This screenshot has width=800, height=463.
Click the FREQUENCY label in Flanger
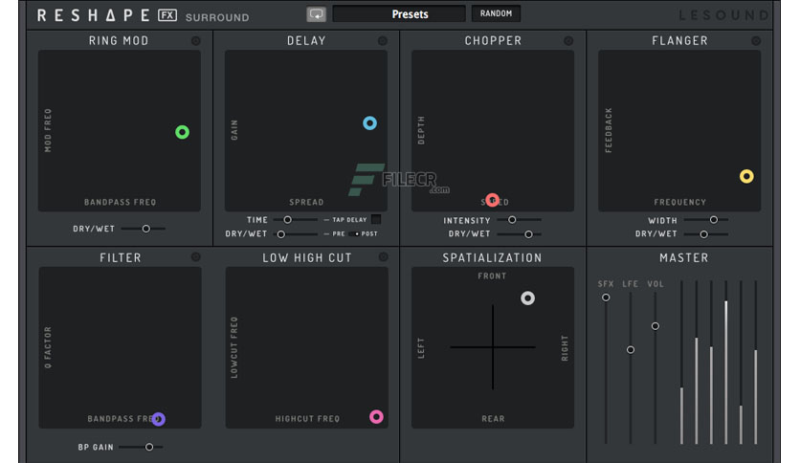click(x=680, y=202)
